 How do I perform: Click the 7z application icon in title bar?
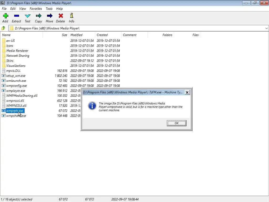(x=3, y=3)
